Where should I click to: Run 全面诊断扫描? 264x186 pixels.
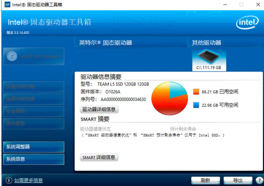[x=34, y=99]
